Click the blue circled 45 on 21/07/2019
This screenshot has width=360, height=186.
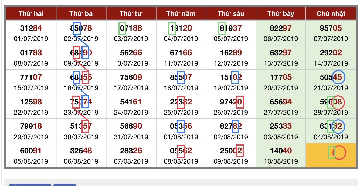tap(339, 77)
